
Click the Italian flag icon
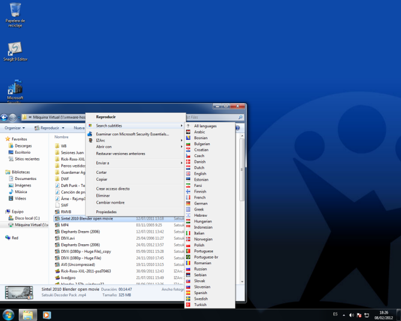(x=188, y=233)
